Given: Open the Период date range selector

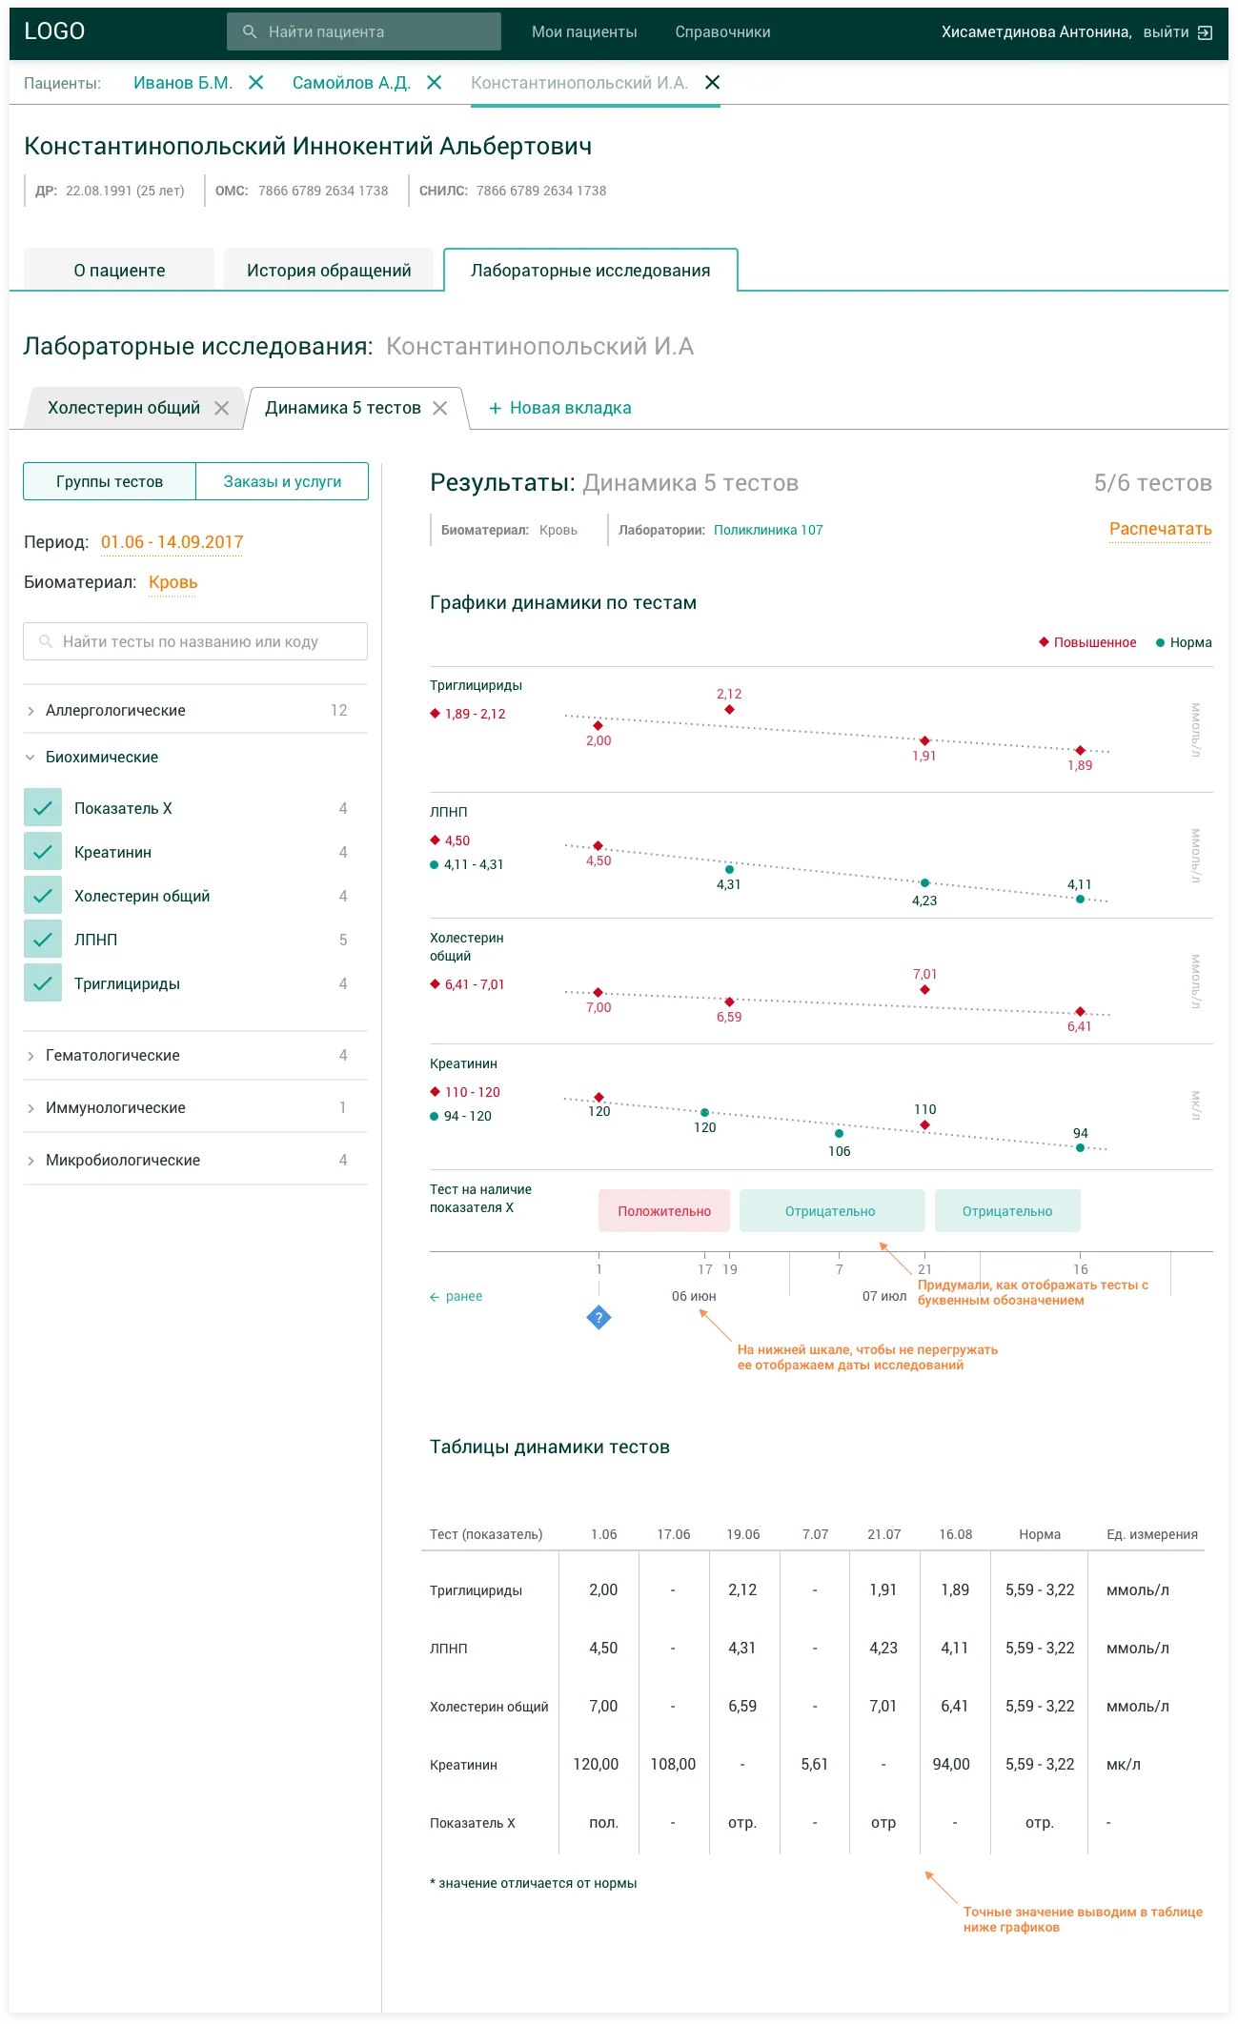Looking at the screenshot, I should click(172, 542).
